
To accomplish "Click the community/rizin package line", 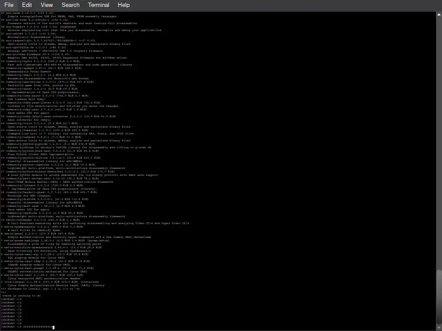I will tap(39, 123).
